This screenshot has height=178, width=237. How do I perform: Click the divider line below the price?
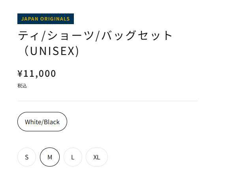[107, 101]
